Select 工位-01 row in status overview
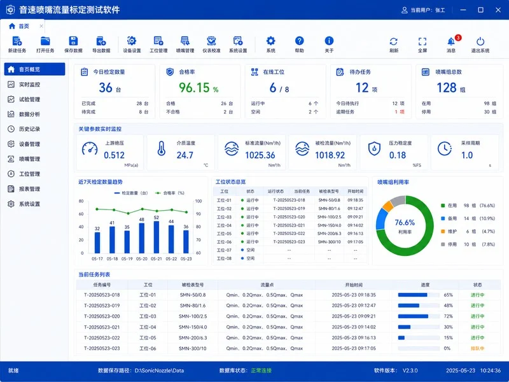 [x=290, y=200]
